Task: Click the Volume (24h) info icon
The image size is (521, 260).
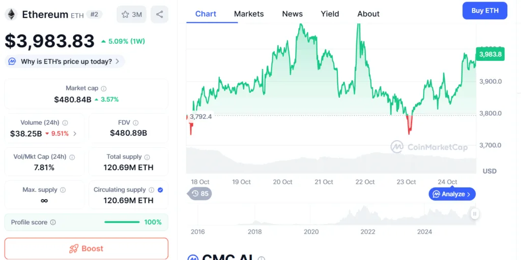Action: 65,122
